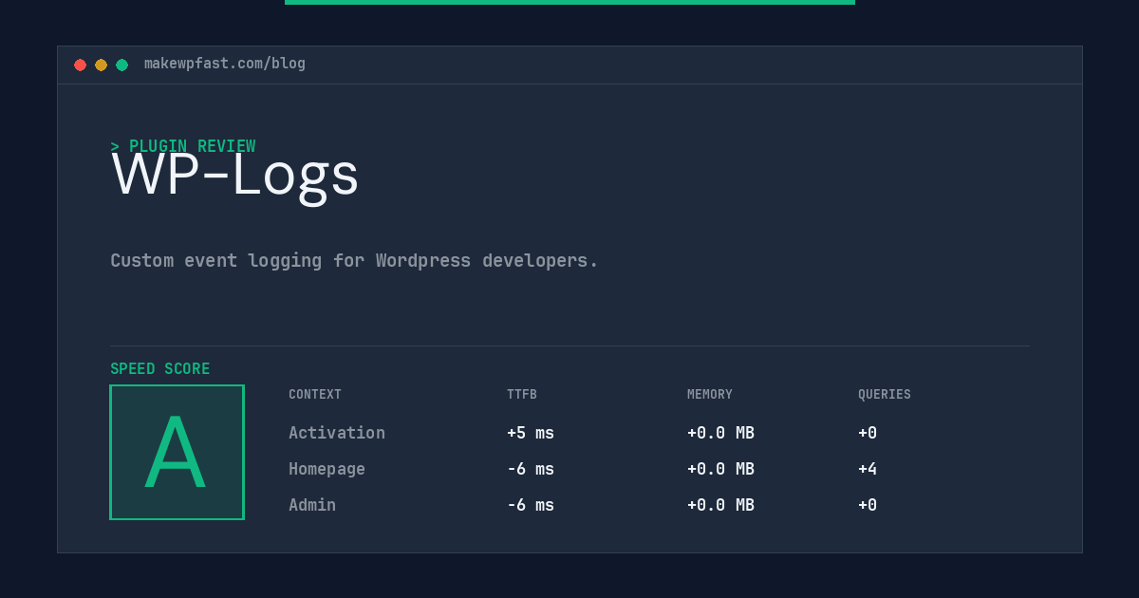Click the green maximize dot

[x=121, y=65]
